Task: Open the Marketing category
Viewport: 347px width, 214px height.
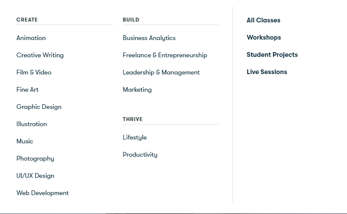Action: [137, 90]
